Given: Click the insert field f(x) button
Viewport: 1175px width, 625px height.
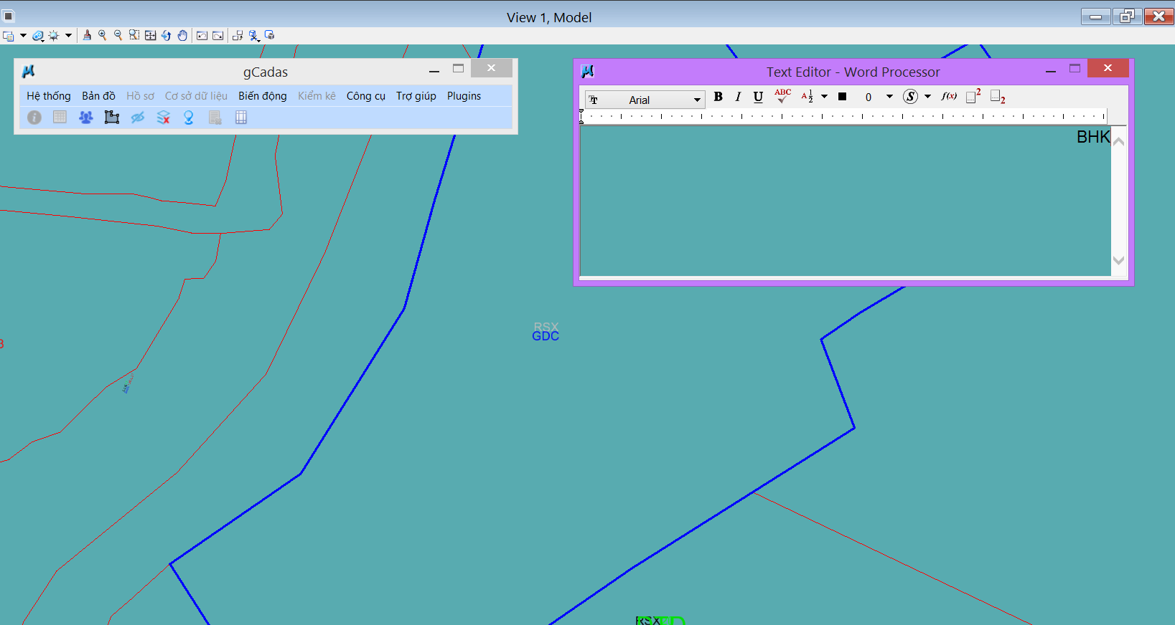Looking at the screenshot, I should point(949,97).
